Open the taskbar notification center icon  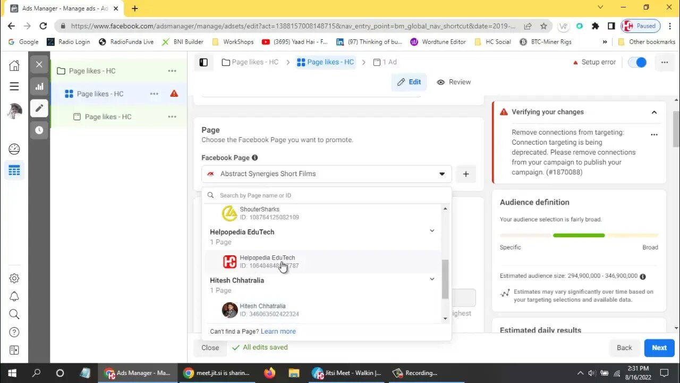664,373
